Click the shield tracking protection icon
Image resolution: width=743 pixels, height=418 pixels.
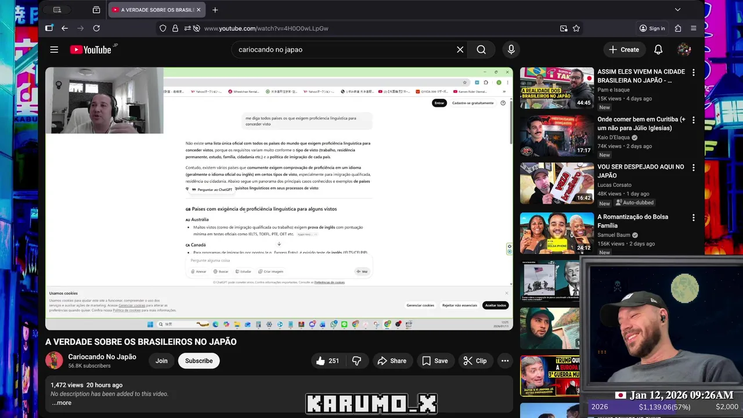163,28
